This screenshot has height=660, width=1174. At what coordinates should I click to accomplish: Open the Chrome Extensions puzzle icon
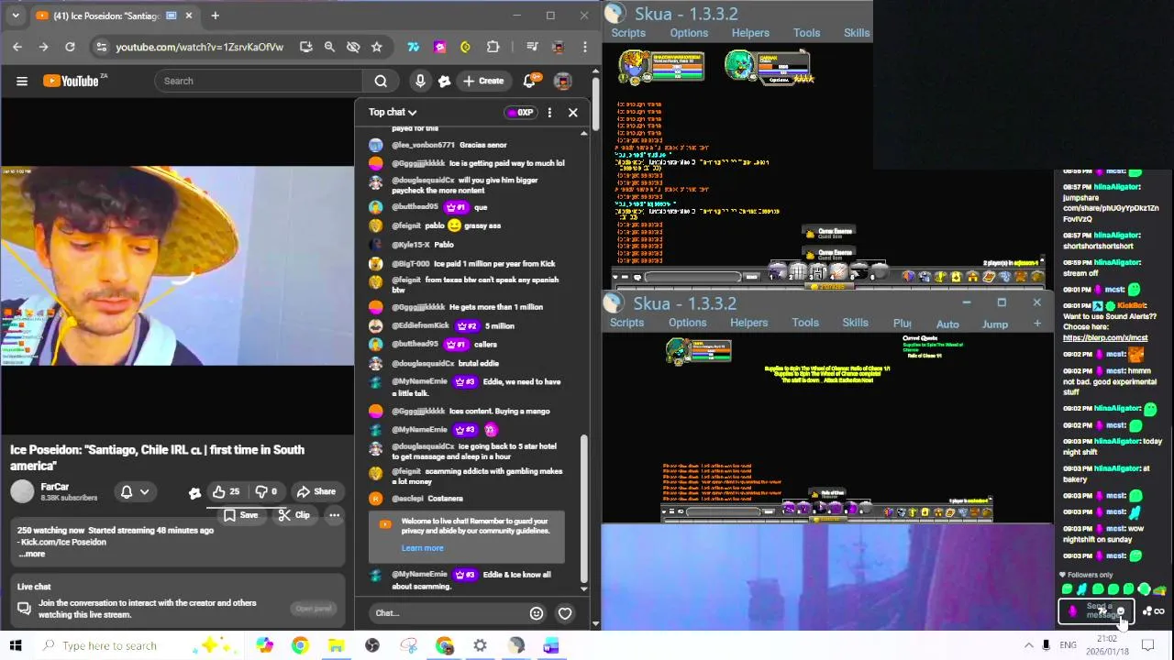coord(493,47)
